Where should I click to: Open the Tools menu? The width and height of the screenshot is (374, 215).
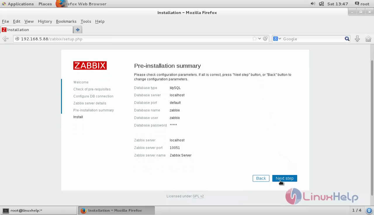(x=86, y=21)
